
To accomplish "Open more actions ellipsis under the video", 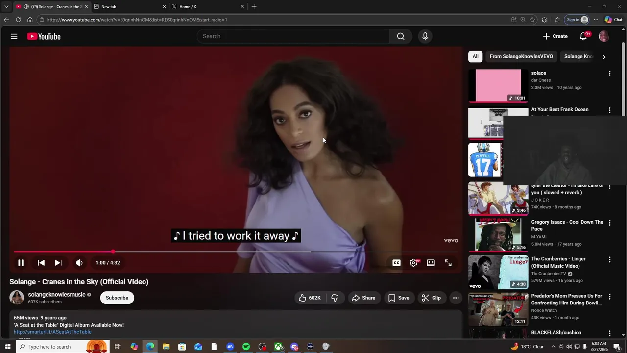I will 456,298.
